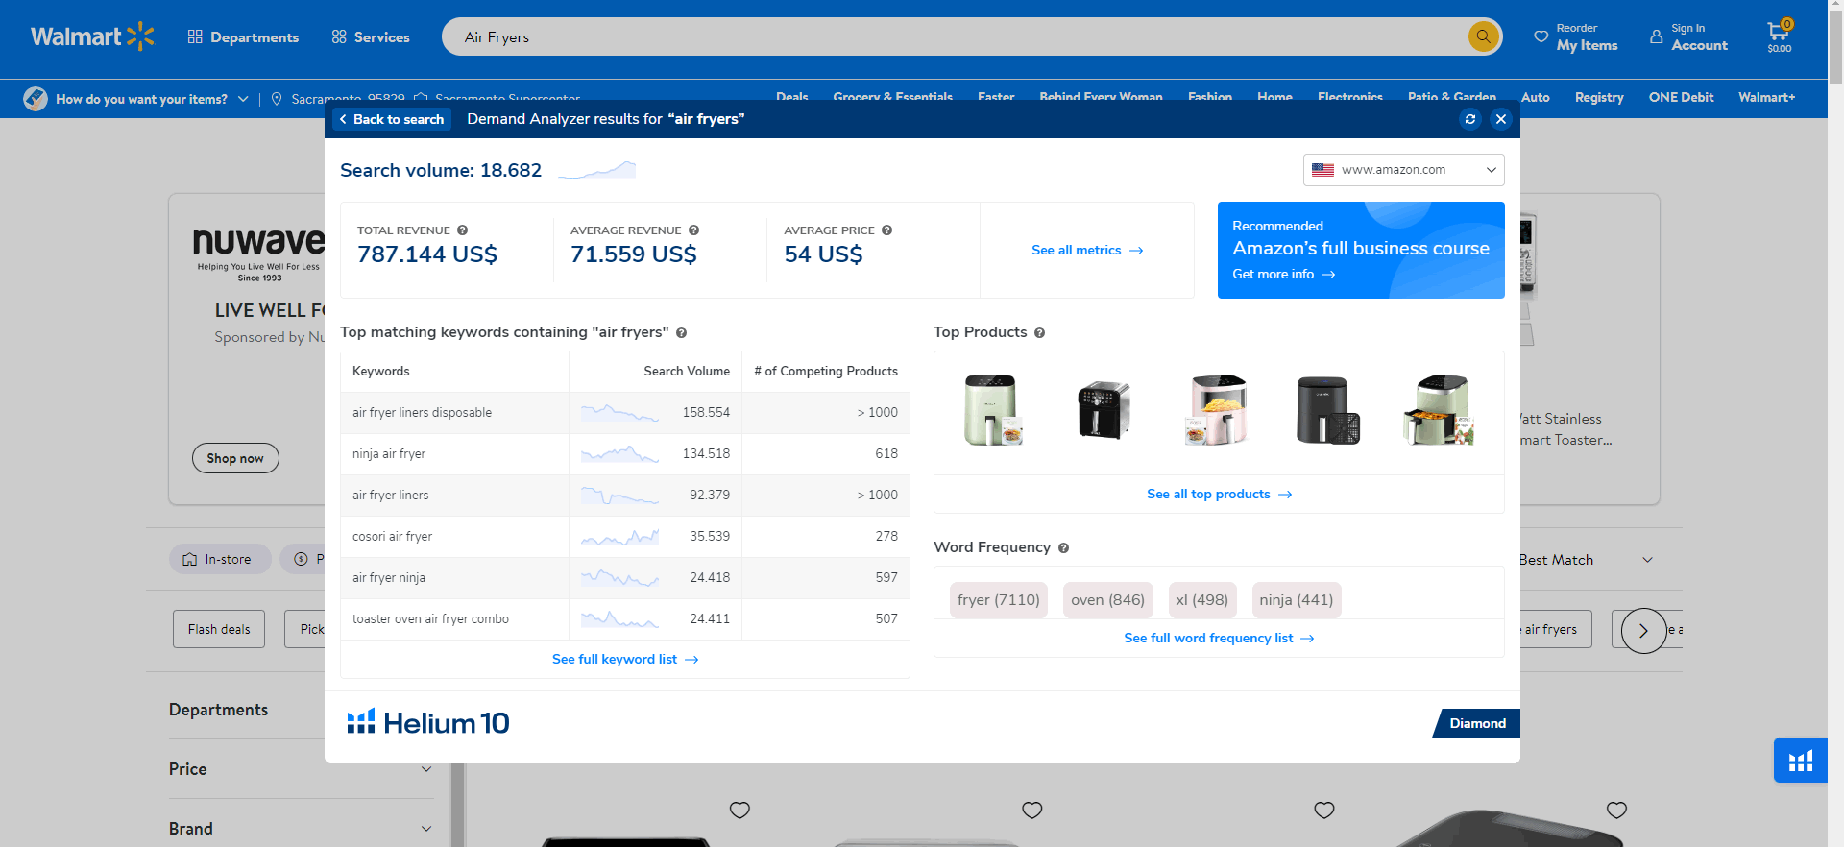This screenshot has width=1844, height=847.
Task: Open third top product pink air fryer thumbnail
Action: [1217, 410]
